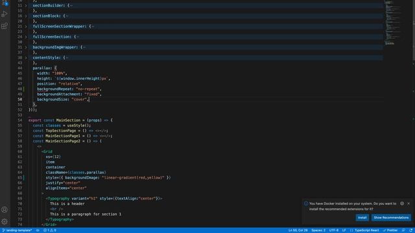Click the minimap code overview
This screenshot has height=233, width=415.
pos(392,23)
